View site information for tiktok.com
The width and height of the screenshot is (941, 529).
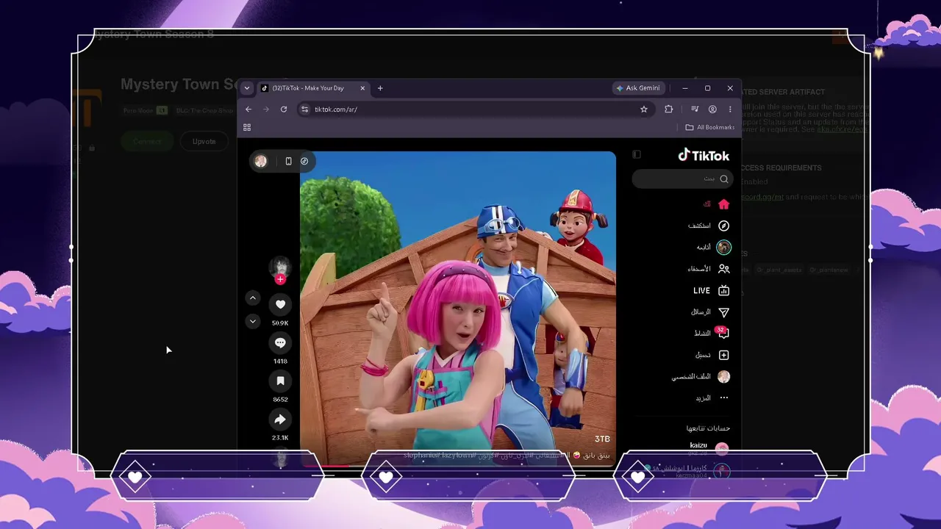click(x=304, y=109)
